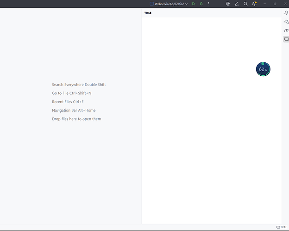The width and height of the screenshot is (289, 231).
Task: Open Code With Me add-user icon
Action: pyautogui.click(x=237, y=4)
